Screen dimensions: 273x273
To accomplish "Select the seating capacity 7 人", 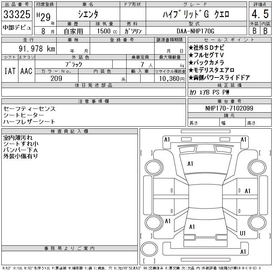I will tap(147, 65).
